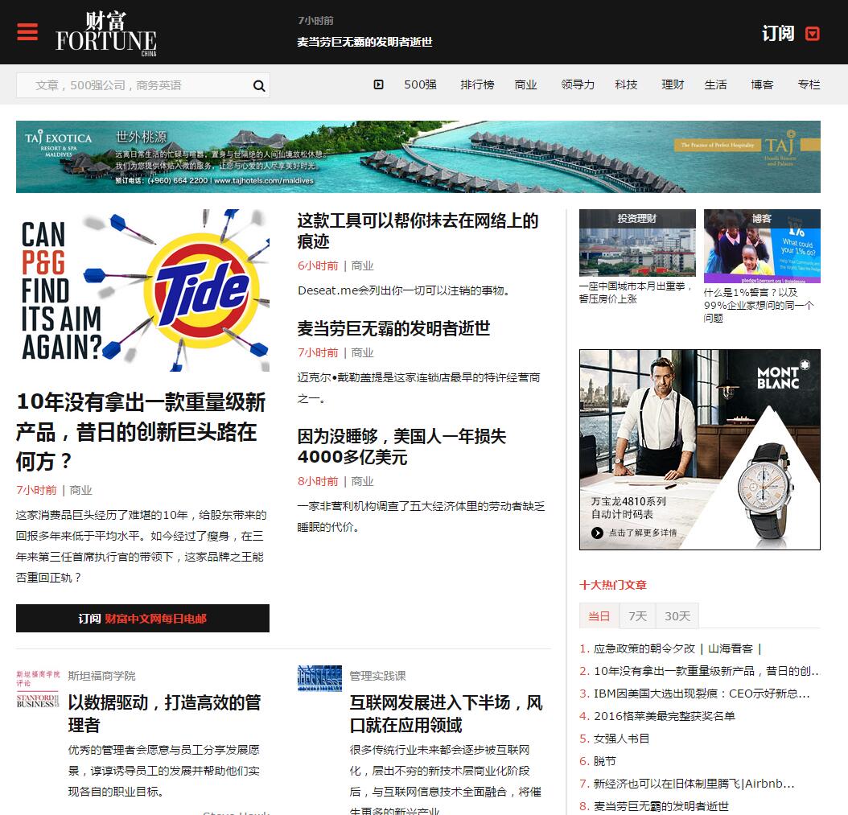Open the 领导力 navigation item
The width and height of the screenshot is (848, 815).
578,84
